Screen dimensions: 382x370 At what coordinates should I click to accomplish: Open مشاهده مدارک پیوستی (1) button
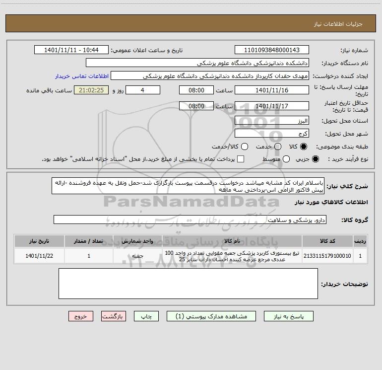tap(211, 316)
